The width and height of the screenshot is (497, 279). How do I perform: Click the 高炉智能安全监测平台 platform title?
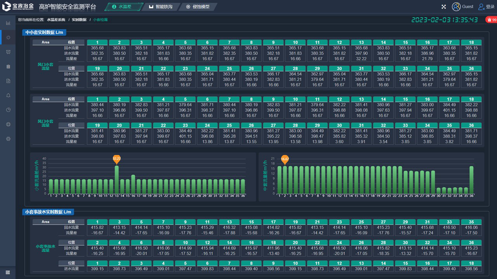(67, 7)
